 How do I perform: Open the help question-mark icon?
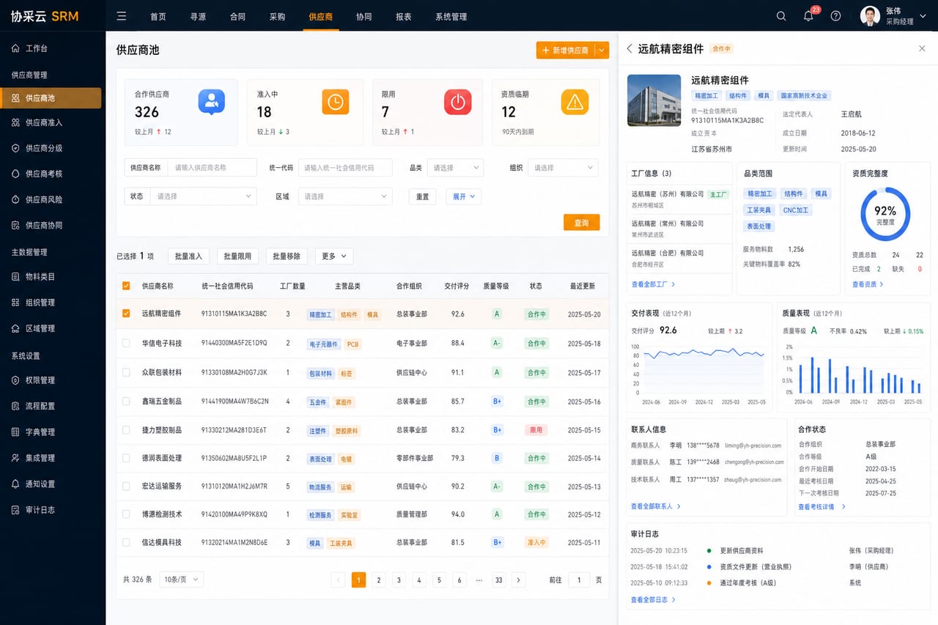(835, 16)
